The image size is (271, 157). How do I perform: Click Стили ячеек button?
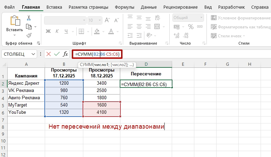click(x=228, y=36)
